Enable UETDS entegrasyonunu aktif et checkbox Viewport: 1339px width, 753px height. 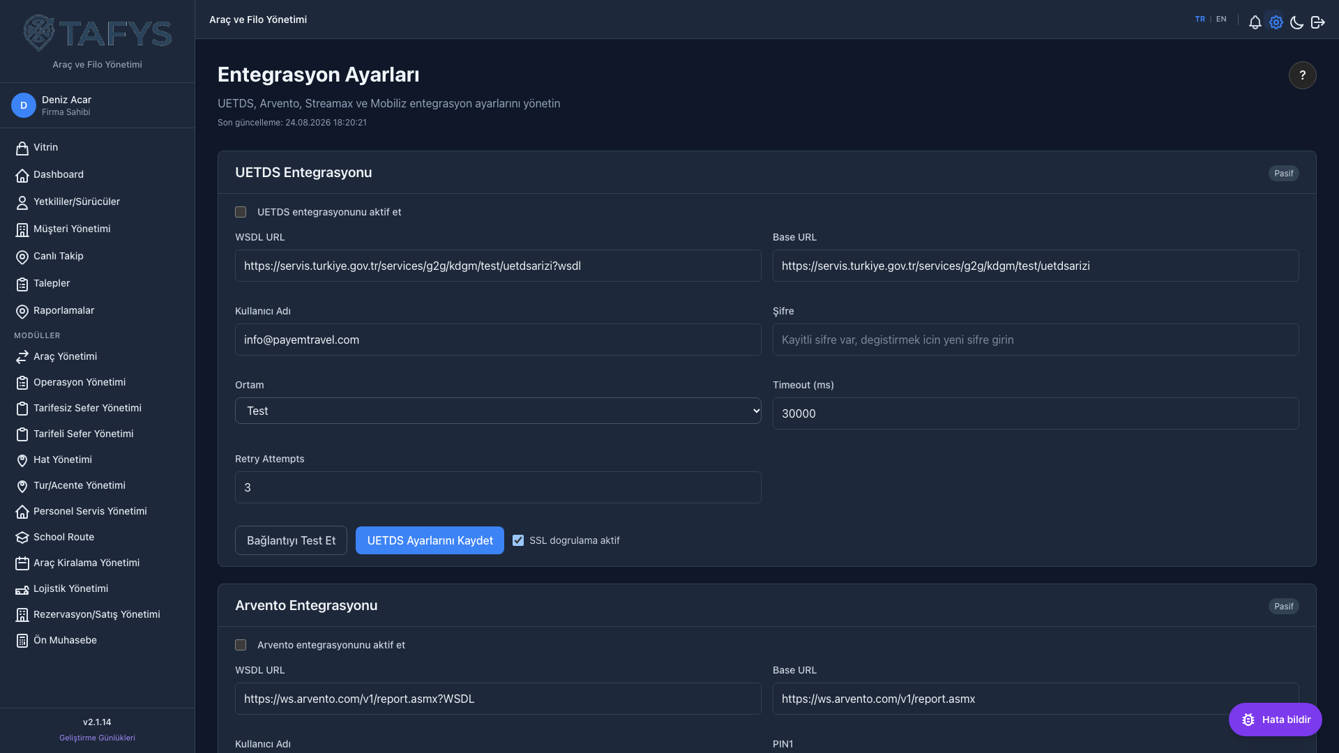tap(241, 212)
